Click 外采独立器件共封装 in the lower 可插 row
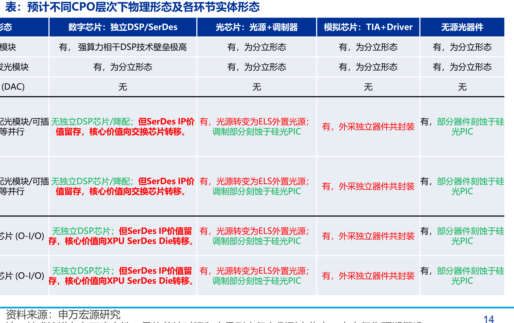The image size is (514, 323). coord(368,186)
